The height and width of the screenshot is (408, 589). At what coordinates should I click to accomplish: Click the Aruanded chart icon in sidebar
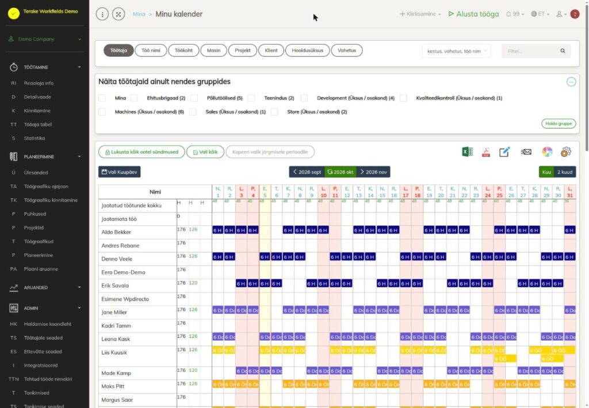click(x=14, y=287)
